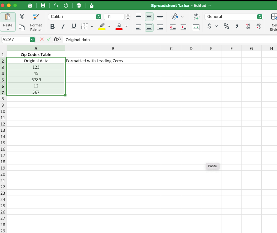This screenshot has height=233, width=277.
Task: Apply percent style formatting
Action: 226,26
